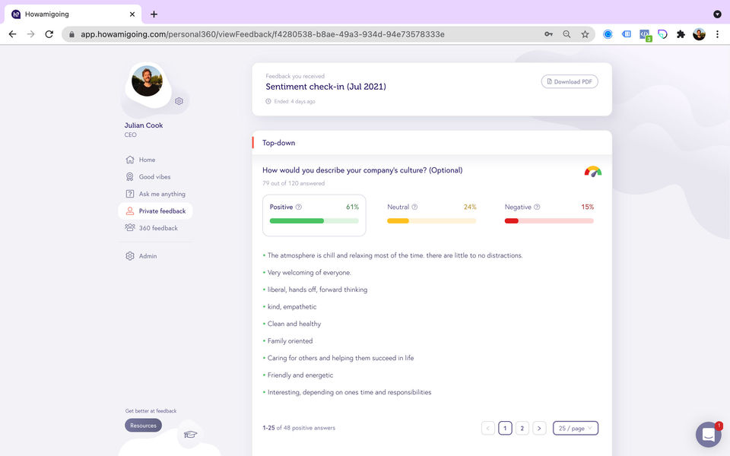The width and height of the screenshot is (730, 456).
Task: Click the browser address bar URL
Action: tap(262, 34)
